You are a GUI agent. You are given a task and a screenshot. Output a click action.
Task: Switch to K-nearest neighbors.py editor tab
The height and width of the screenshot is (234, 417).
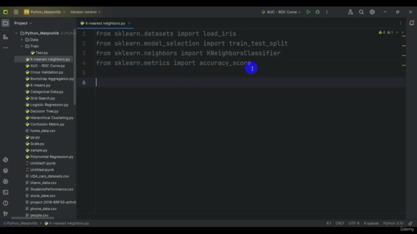105,23
